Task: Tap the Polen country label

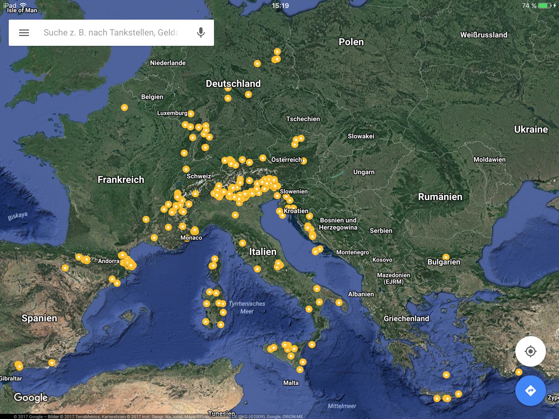Action: [x=351, y=42]
